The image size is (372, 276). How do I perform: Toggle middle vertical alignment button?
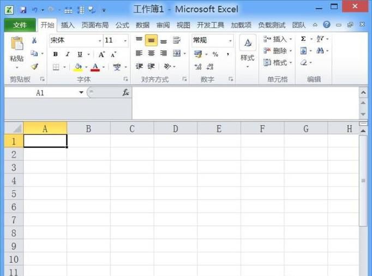(151, 40)
